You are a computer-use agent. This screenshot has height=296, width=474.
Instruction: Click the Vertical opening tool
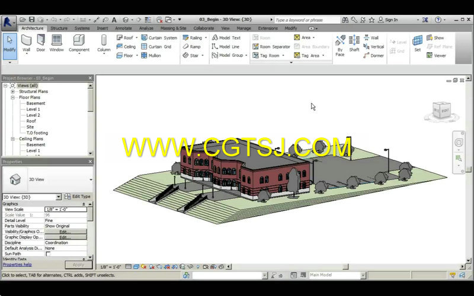coord(374,47)
